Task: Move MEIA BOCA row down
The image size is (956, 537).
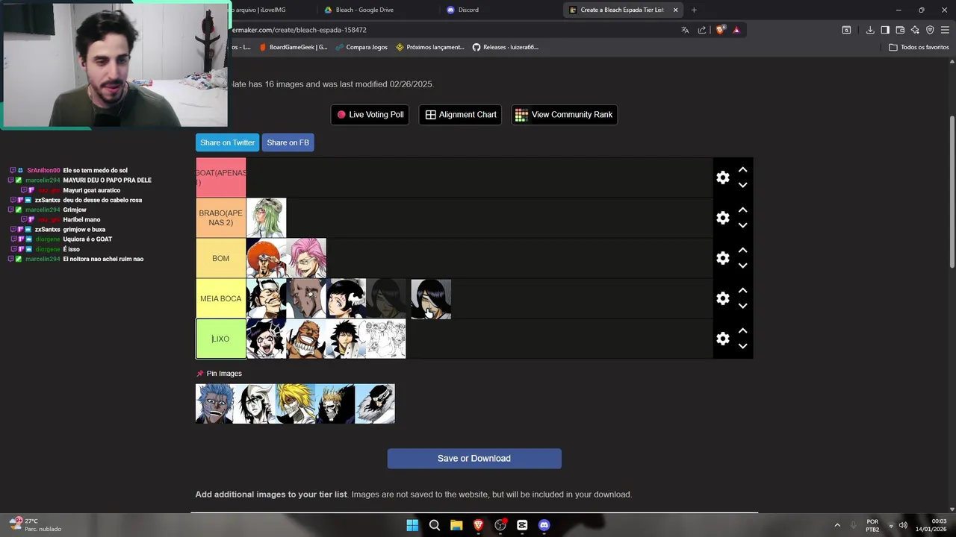Action: 742,306
